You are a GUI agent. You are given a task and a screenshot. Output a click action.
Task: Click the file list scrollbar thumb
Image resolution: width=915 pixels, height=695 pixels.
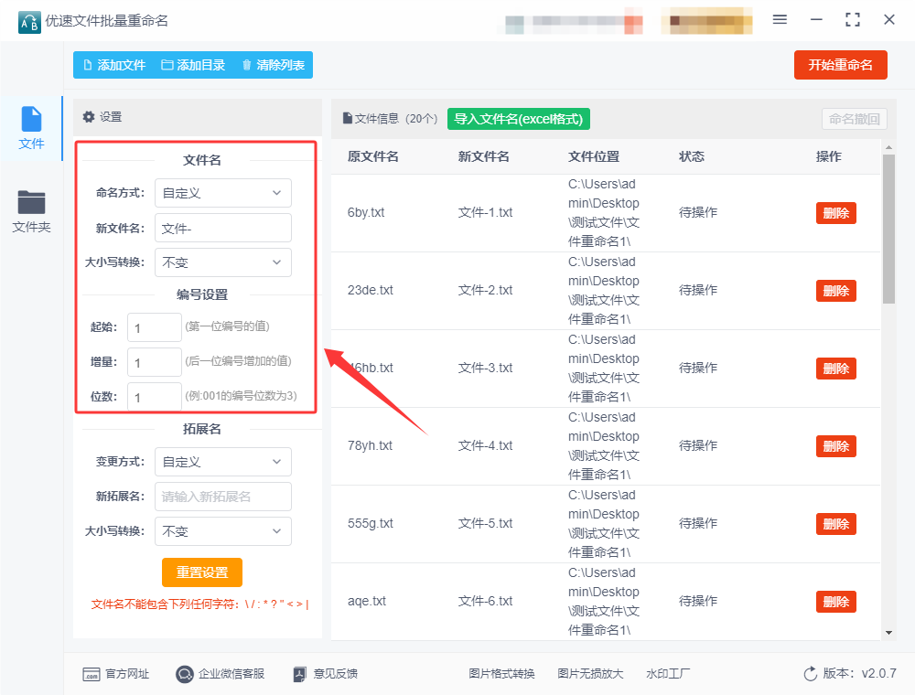888,229
